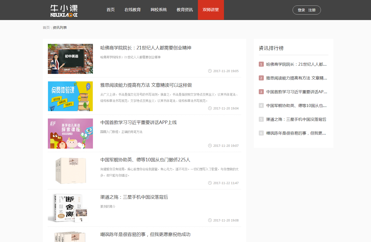
Task: Open the 雅思阅读能力提高有方法 article title
Action: click(146, 85)
